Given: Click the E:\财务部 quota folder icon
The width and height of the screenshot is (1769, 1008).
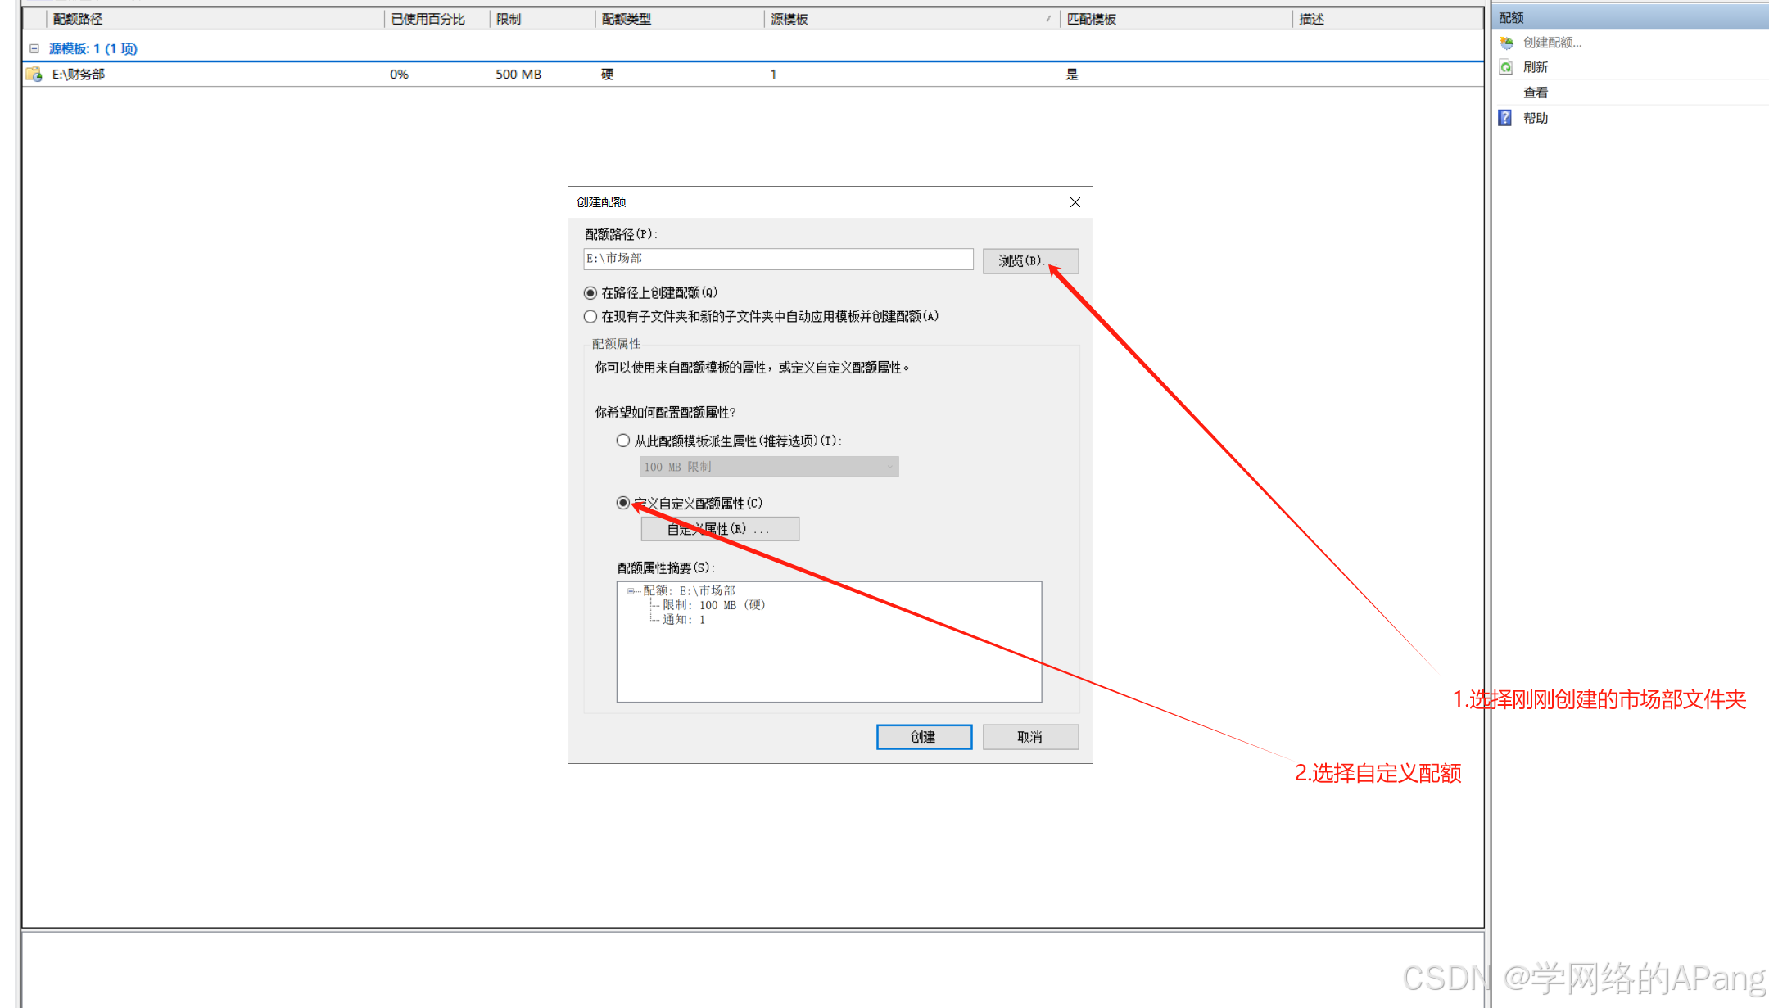Looking at the screenshot, I should coord(34,75).
